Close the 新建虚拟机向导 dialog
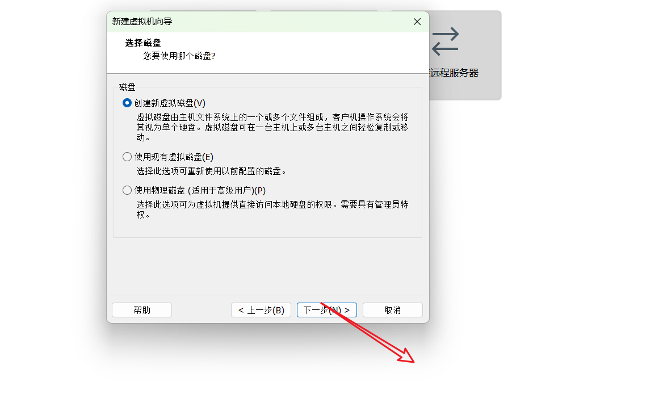Screen dimensions: 663x411 pos(417,22)
